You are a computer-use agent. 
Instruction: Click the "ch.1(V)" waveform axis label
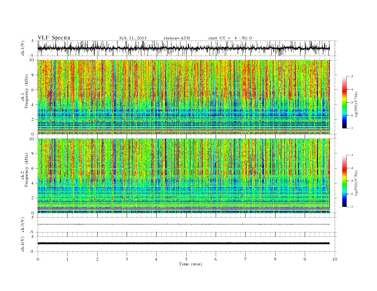pyautogui.click(x=22, y=48)
